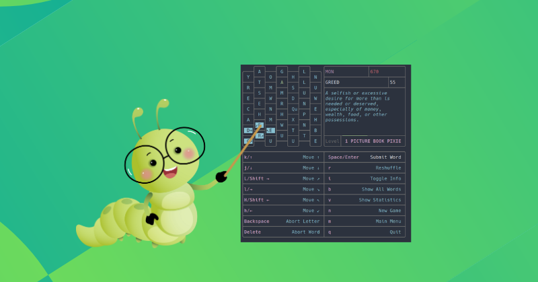Click the unhighlighted D letter tile
The image size is (538, 282).
tap(293, 98)
